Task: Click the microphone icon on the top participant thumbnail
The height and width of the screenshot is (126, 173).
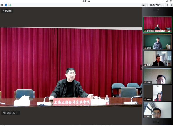Action: pos(145,30)
